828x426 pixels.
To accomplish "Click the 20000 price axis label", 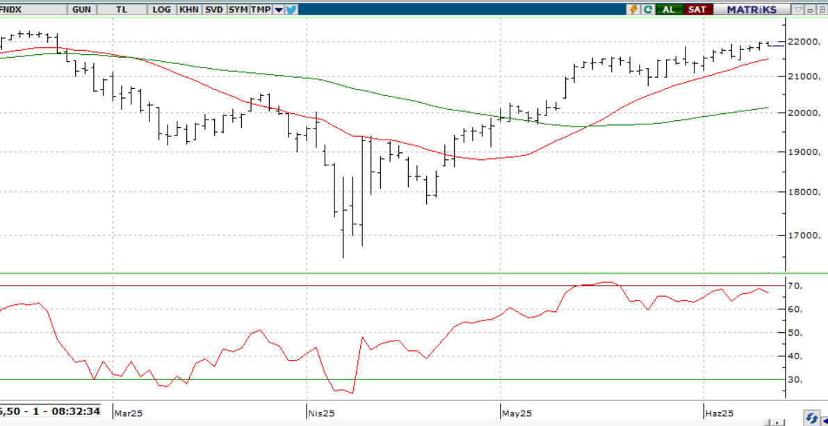I will coord(804,113).
